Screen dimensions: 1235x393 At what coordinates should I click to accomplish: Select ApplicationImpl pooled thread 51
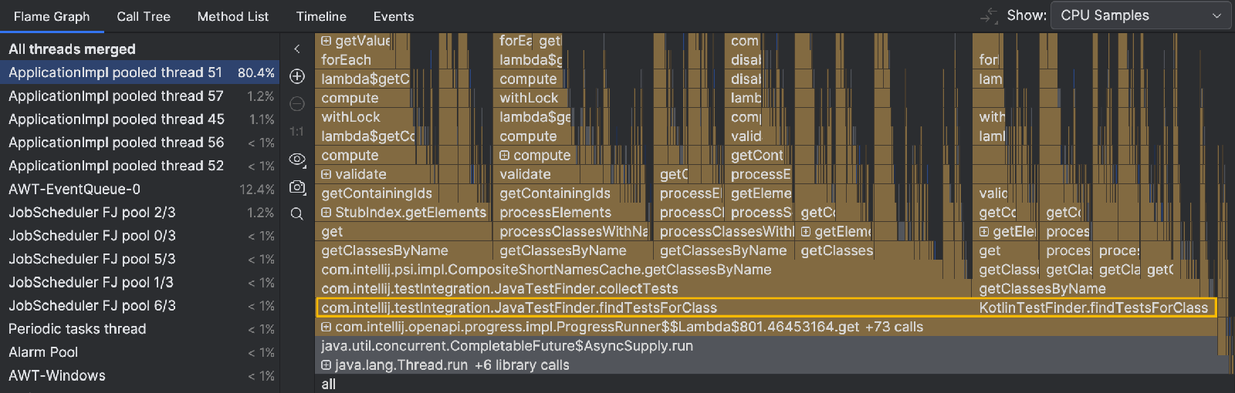click(140, 72)
